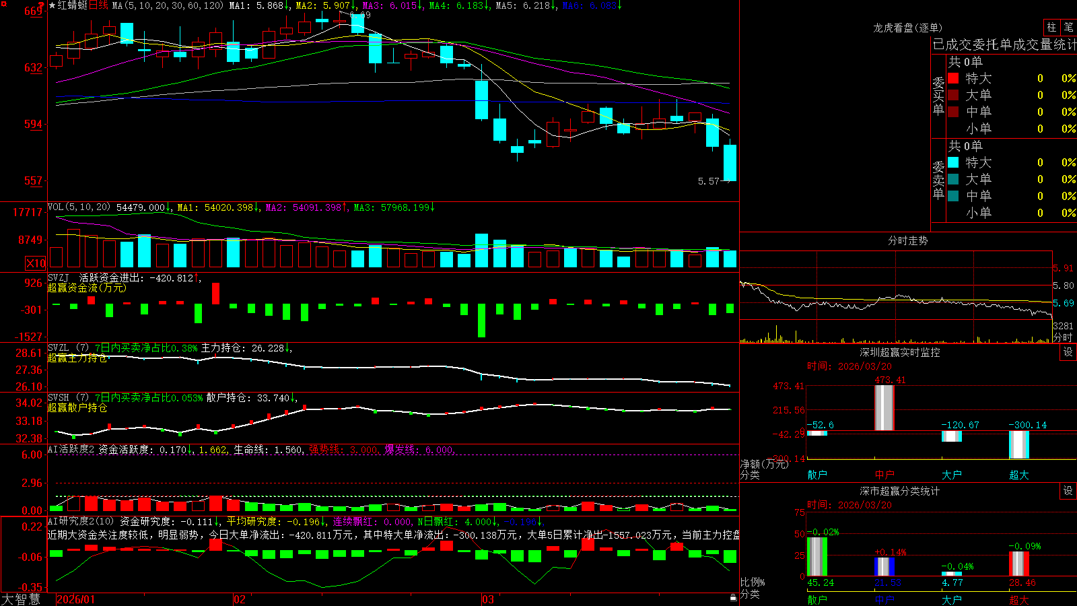
Task: Click the 02 month timeline marker
Action: [239, 599]
